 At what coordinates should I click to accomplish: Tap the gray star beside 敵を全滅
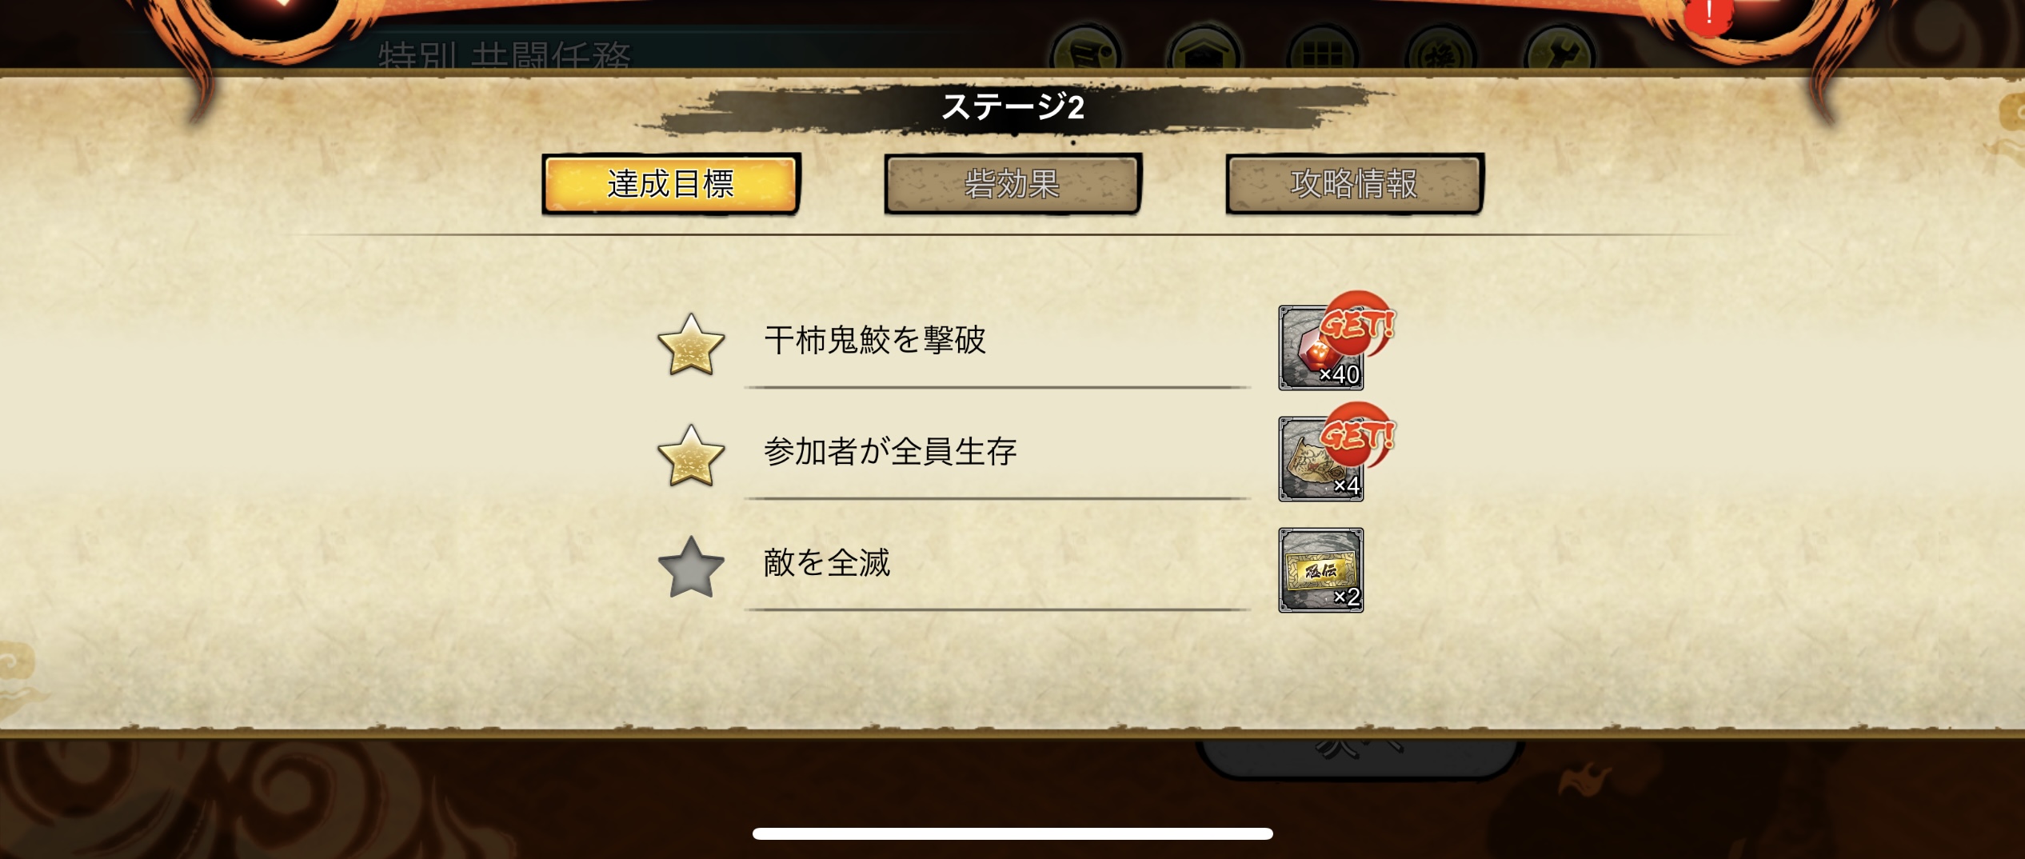(691, 567)
